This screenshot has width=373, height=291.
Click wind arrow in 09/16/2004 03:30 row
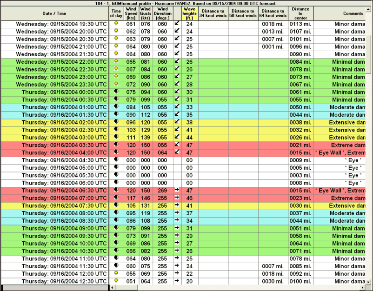pos(177,145)
